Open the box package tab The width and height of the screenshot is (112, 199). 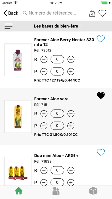93,191
